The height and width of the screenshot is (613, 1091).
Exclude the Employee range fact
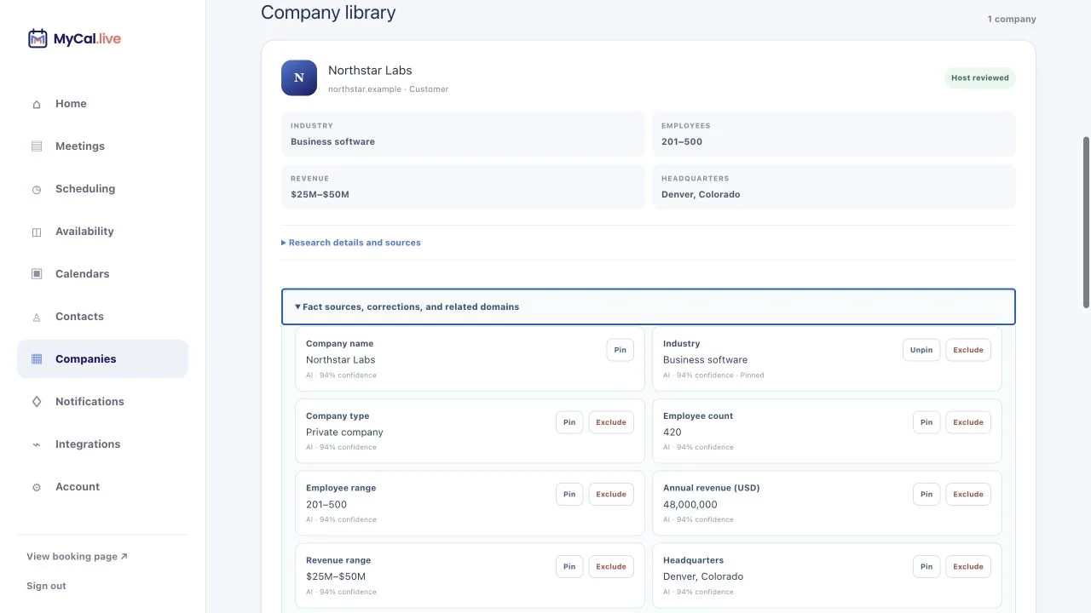click(611, 494)
